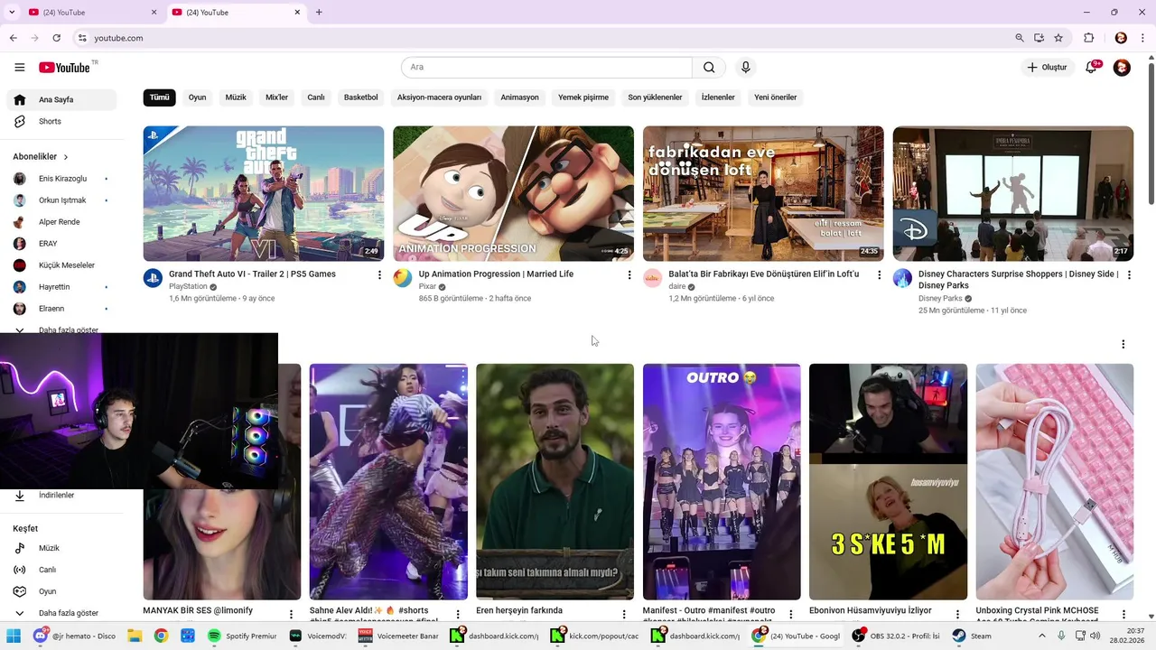Image resolution: width=1156 pixels, height=650 pixels.
Task: Click the Oluştur create button
Action: (1048, 68)
